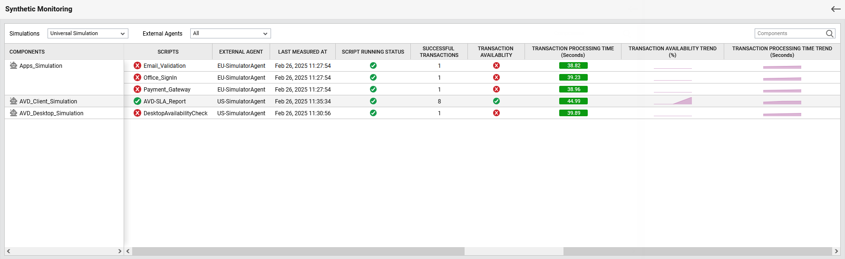Click the AVD_Client_Simulation component icon
Screen dimensions: 845x259
click(13, 101)
